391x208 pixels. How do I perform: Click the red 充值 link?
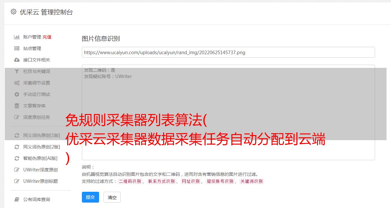(47, 37)
